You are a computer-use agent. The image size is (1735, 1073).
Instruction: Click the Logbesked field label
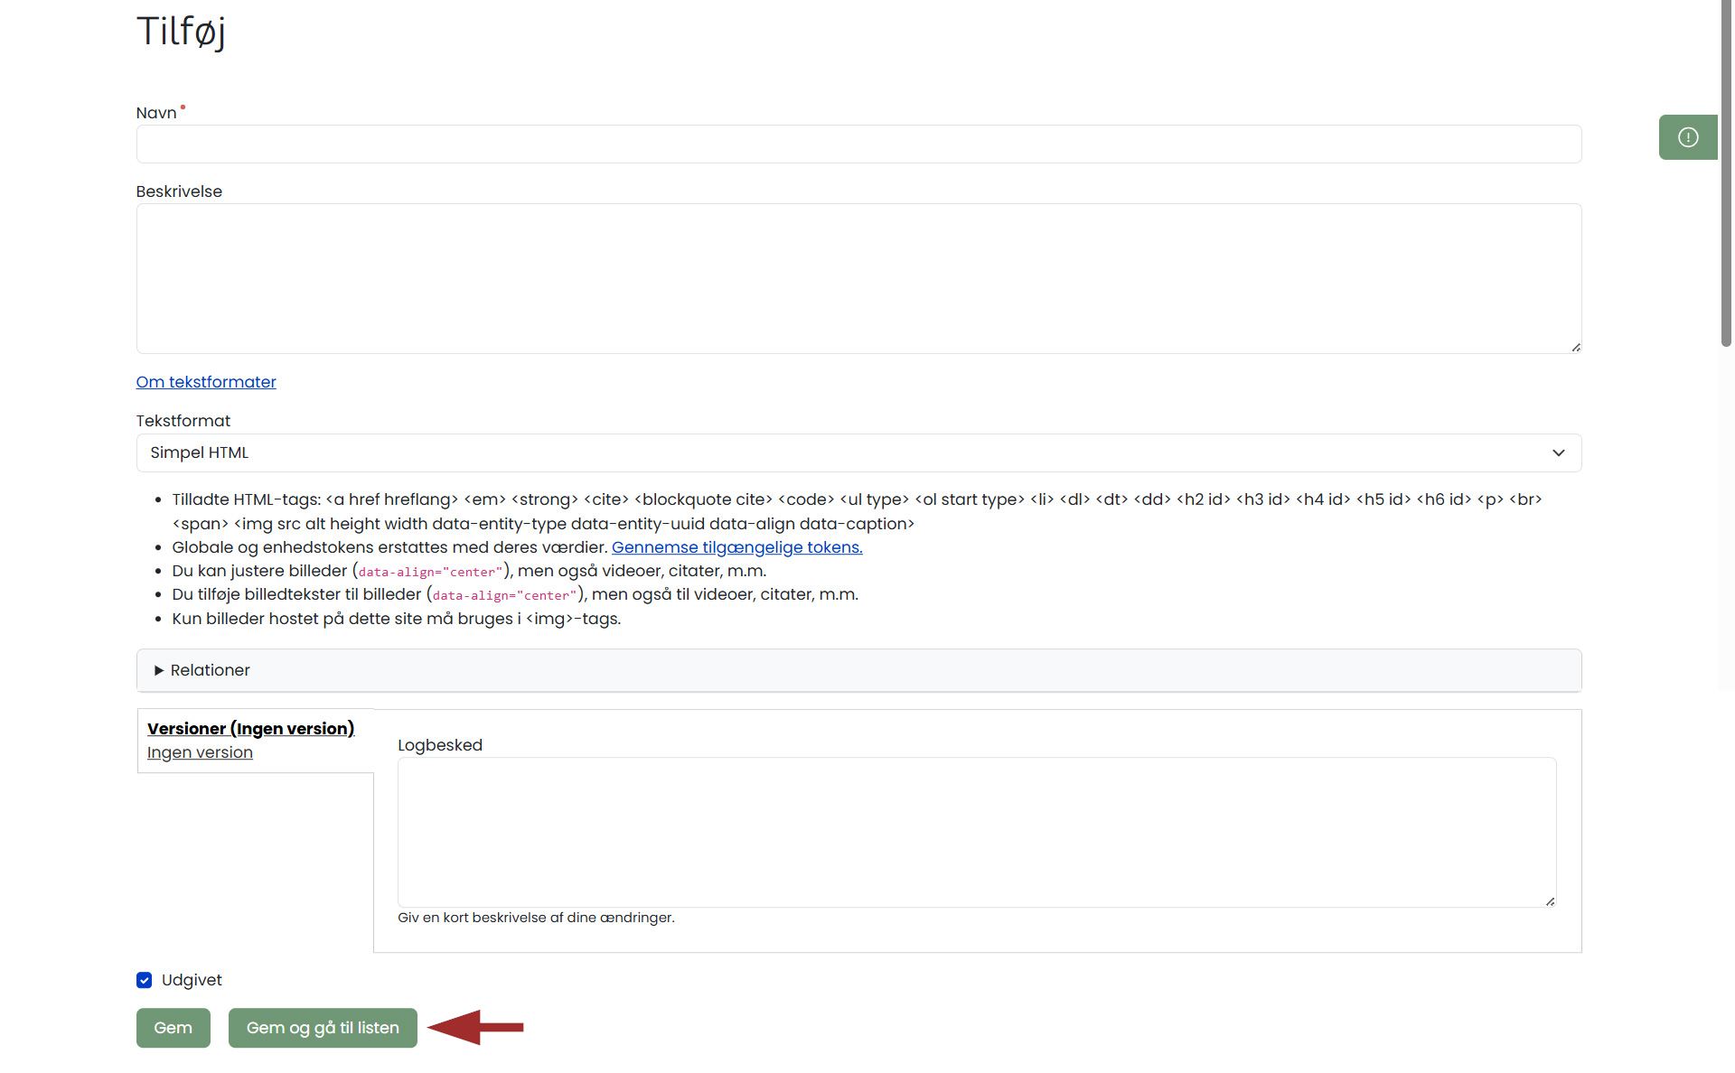tap(440, 745)
